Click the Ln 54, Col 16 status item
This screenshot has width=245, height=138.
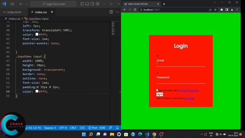[33, 128]
